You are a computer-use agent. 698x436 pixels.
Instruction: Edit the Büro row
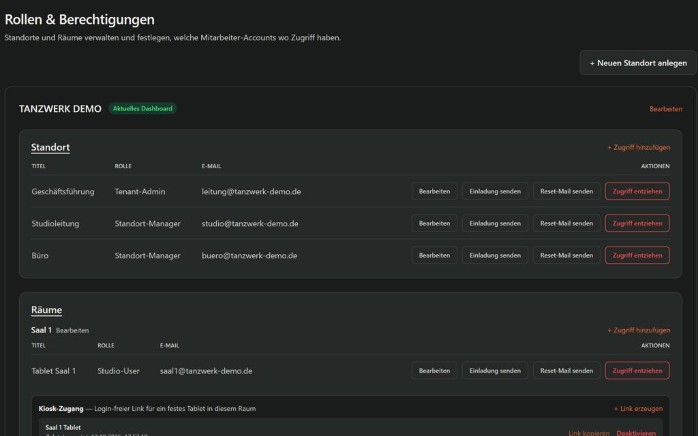click(x=434, y=255)
